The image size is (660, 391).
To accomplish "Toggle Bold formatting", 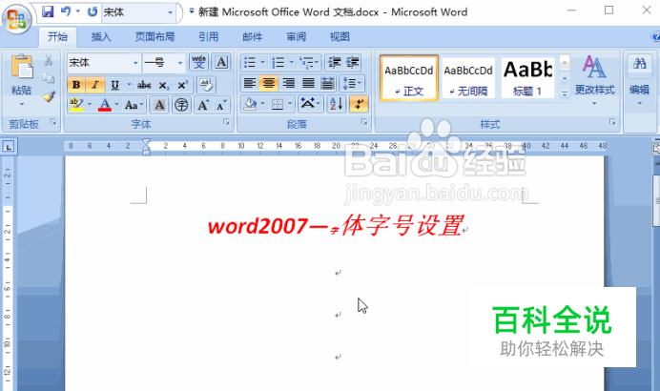I will pyautogui.click(x=76, y=85).
